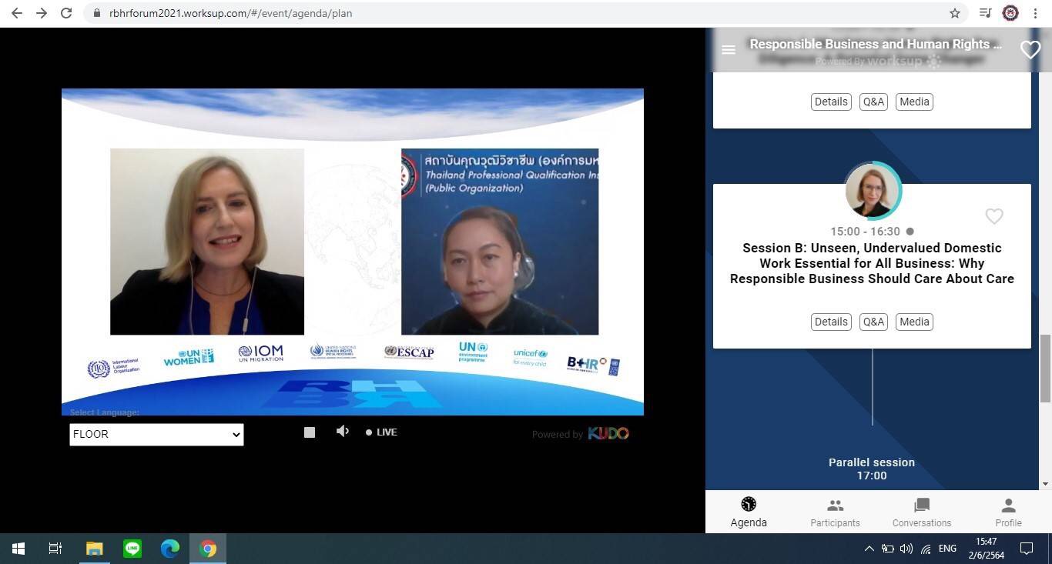Screen dimensions: 1052x564
Task: Open the Chrome three-dot menu
Action: click(1035, 13)
